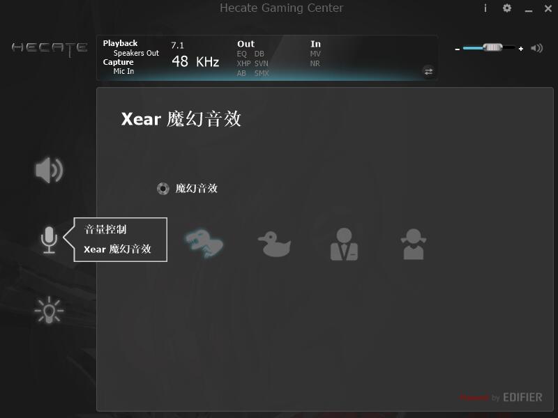Viewport: 558px width, 418px height.
Task: Open settings with the gear icon
Action: click(x=507, y=8)
